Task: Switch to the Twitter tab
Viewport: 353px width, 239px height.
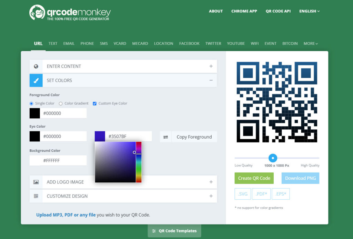Action: 213,43
